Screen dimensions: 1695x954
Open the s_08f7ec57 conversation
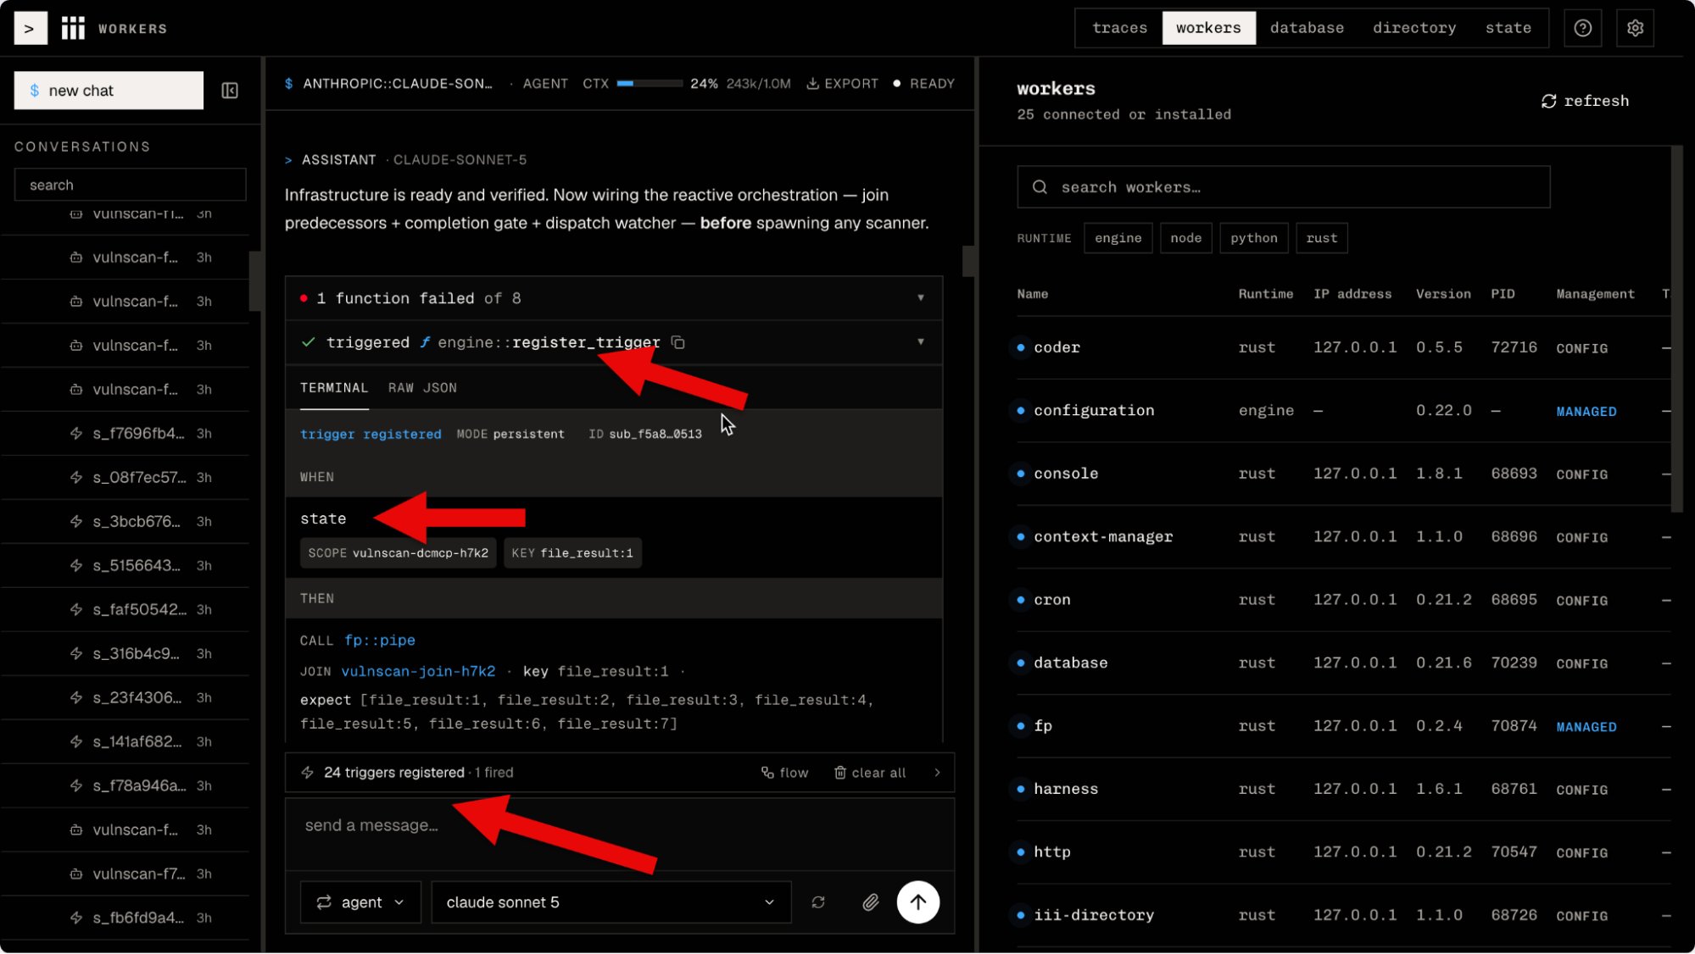click(125, 478)
